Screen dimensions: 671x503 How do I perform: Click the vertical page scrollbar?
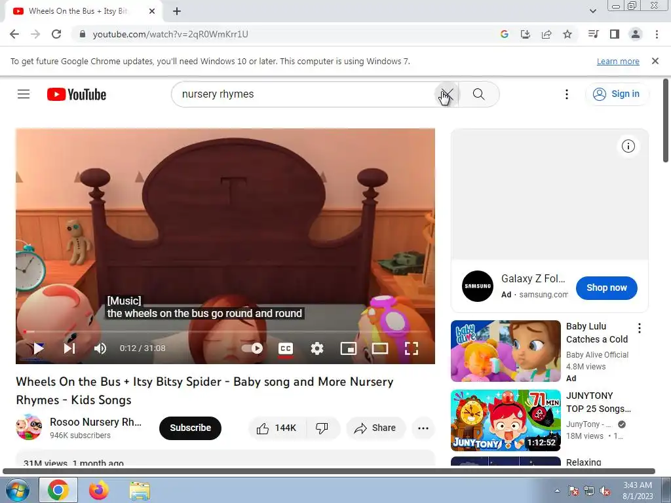[x=666, y=121]
